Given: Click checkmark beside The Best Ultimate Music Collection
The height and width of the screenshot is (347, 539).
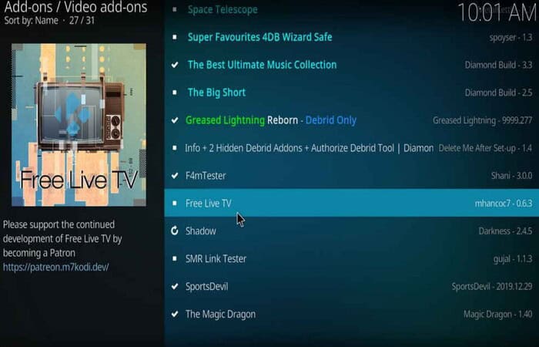Looking at the screenshot, I should point(175,65).
